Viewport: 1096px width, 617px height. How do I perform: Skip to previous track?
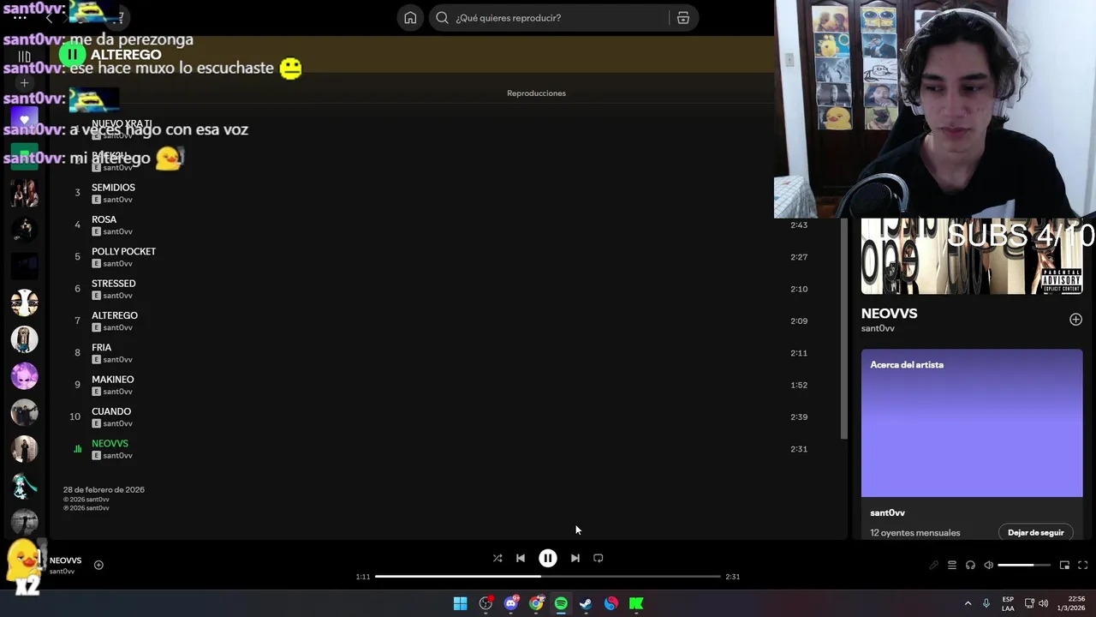[x=521, y=558]
